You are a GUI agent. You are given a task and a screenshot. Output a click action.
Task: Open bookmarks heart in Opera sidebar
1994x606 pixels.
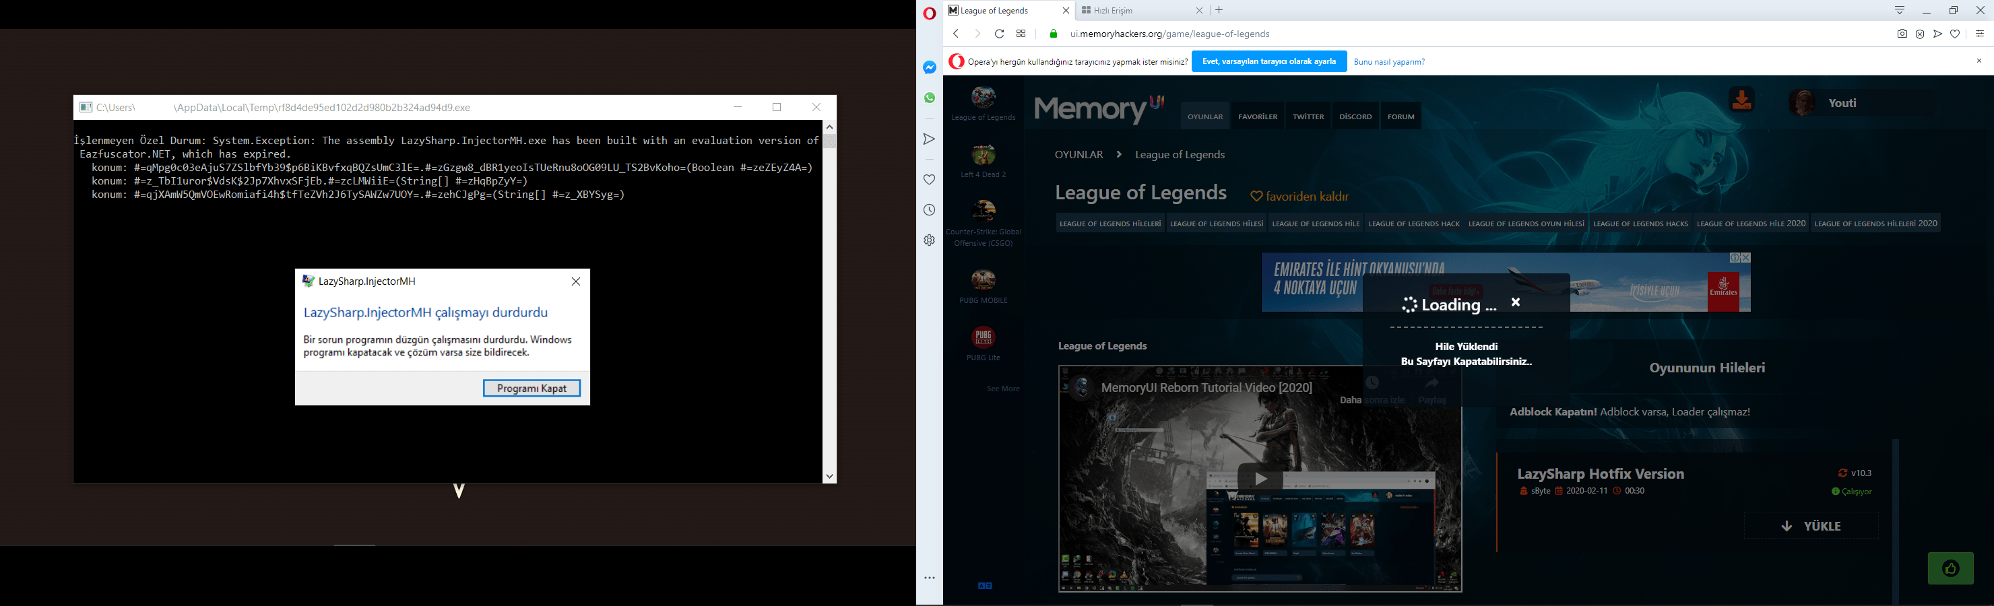(930, 180)
